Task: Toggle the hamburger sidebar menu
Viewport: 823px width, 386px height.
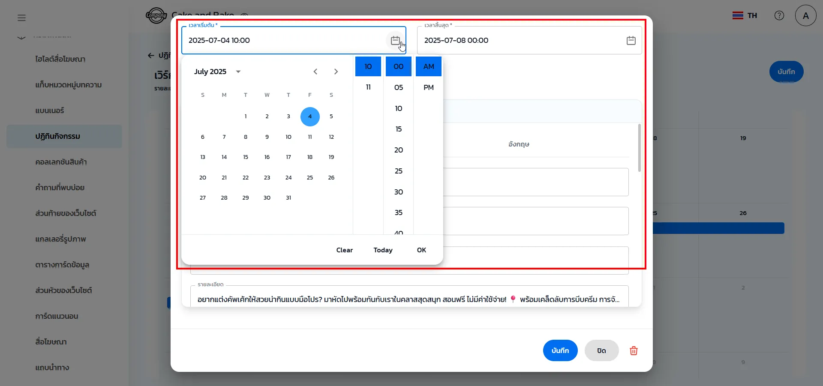Action: coord(21,18)
